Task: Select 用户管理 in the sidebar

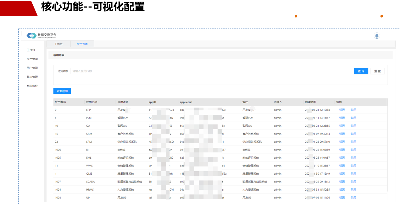Action: click(32, 68)
